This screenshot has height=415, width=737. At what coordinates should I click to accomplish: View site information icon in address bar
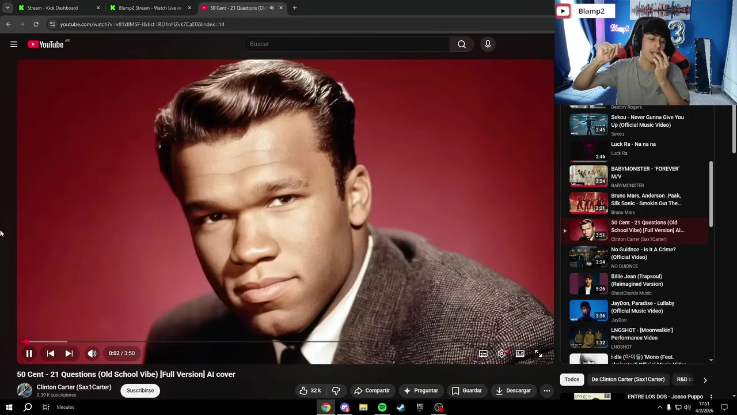point(52,24)
